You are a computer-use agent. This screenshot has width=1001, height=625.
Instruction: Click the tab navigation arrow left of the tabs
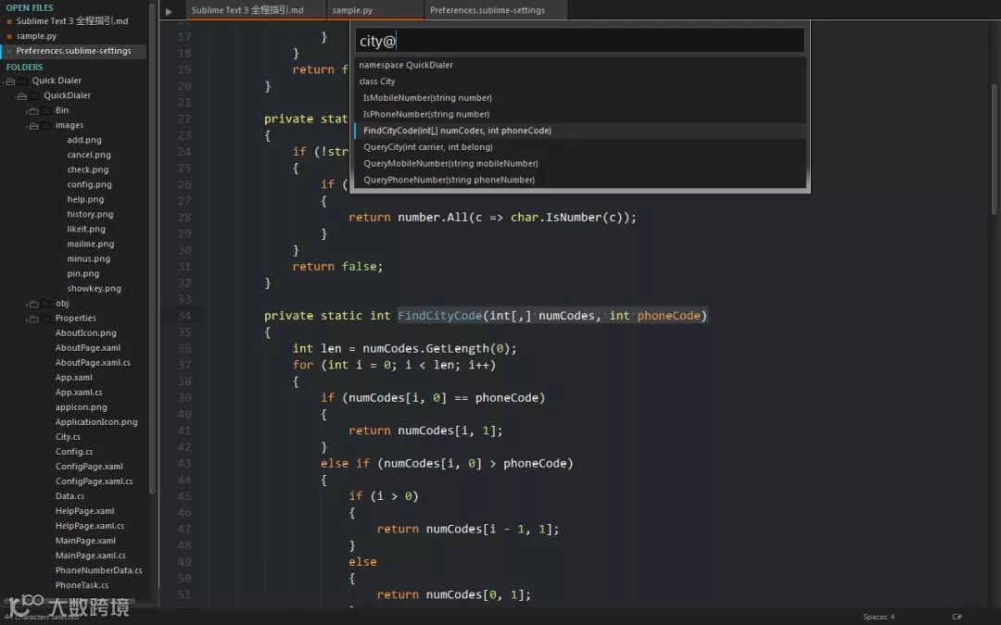pos(169,11)
